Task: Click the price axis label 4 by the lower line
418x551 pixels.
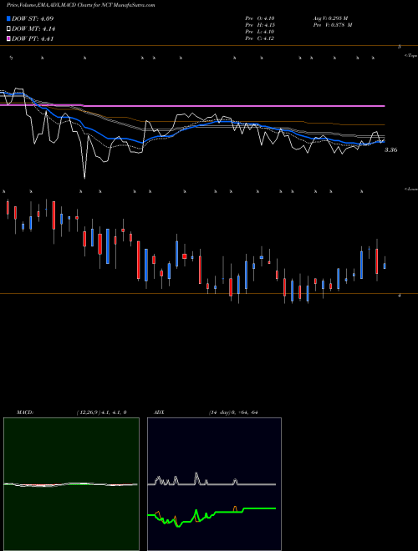Action: click(400, 296)
